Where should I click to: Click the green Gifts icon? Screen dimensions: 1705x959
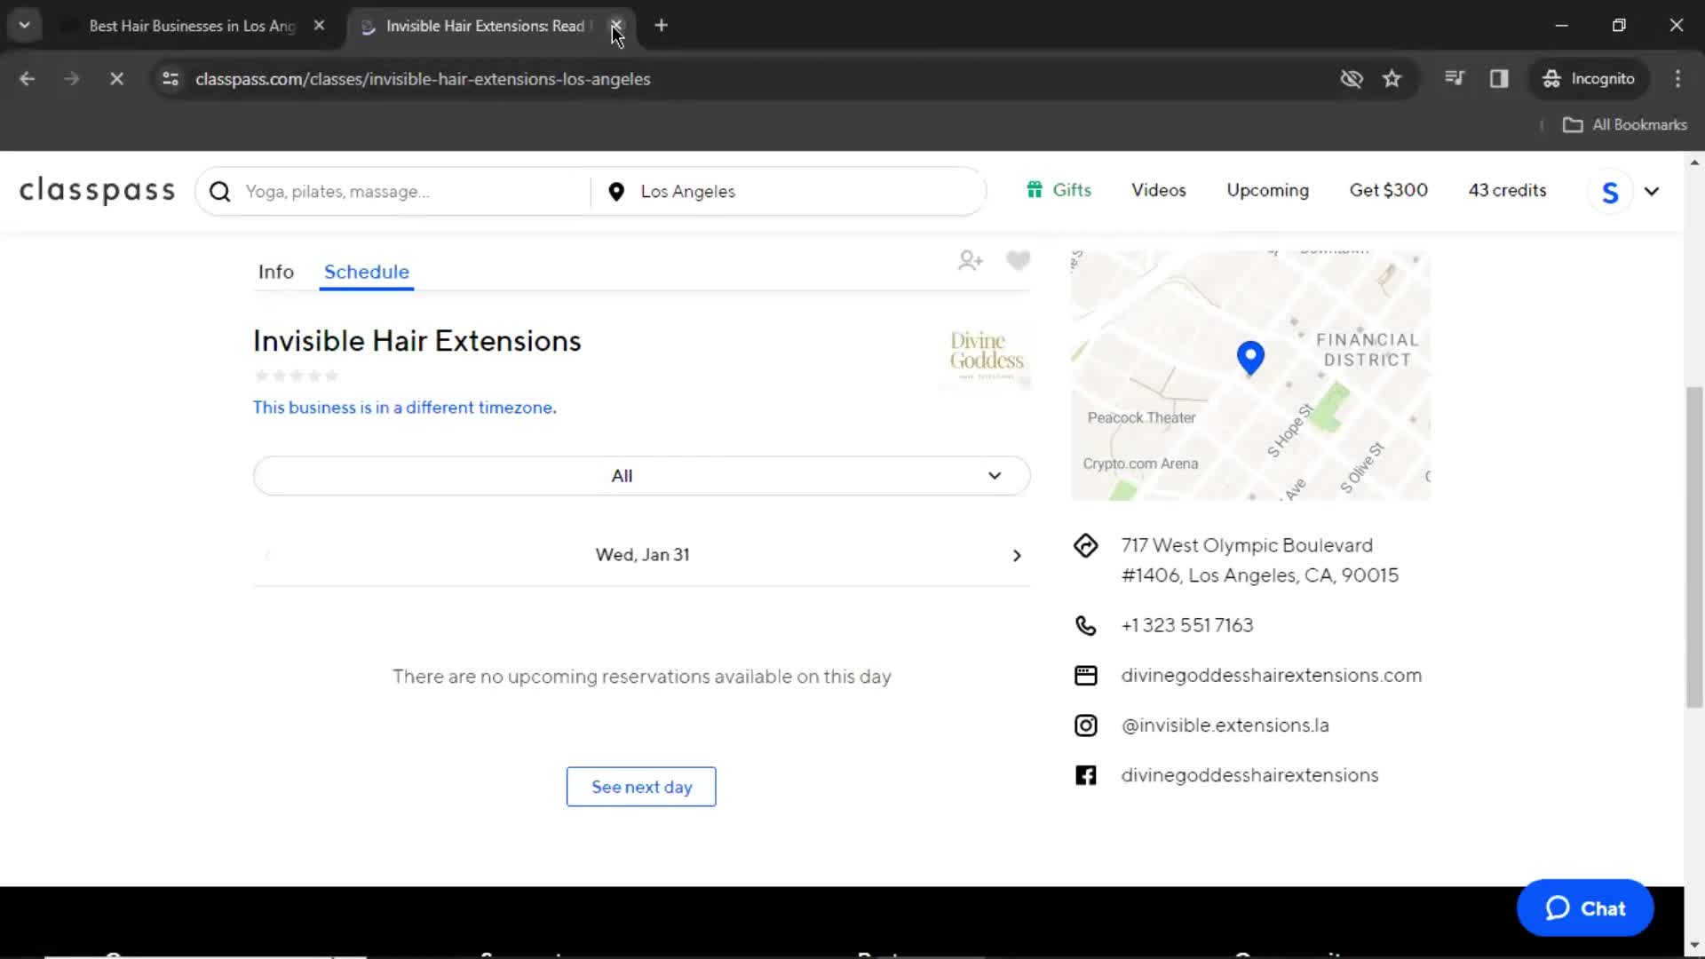coord(1034,189)
